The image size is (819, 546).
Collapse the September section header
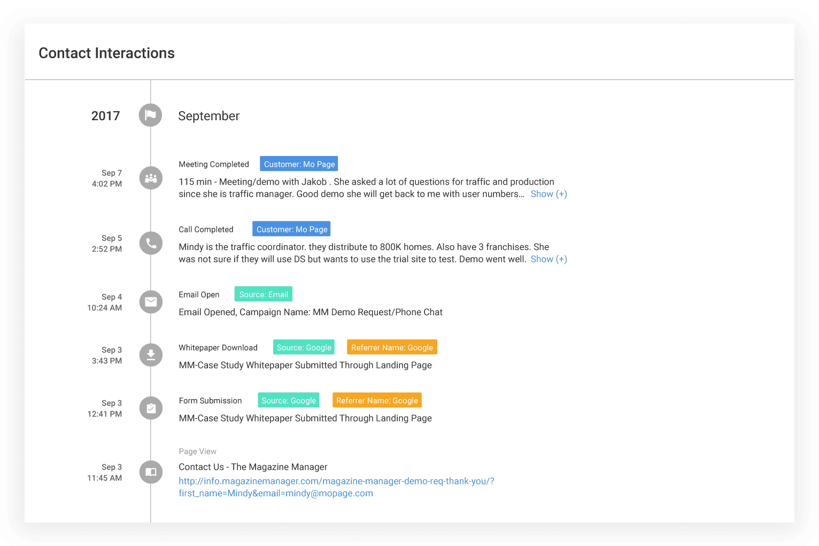208,115
